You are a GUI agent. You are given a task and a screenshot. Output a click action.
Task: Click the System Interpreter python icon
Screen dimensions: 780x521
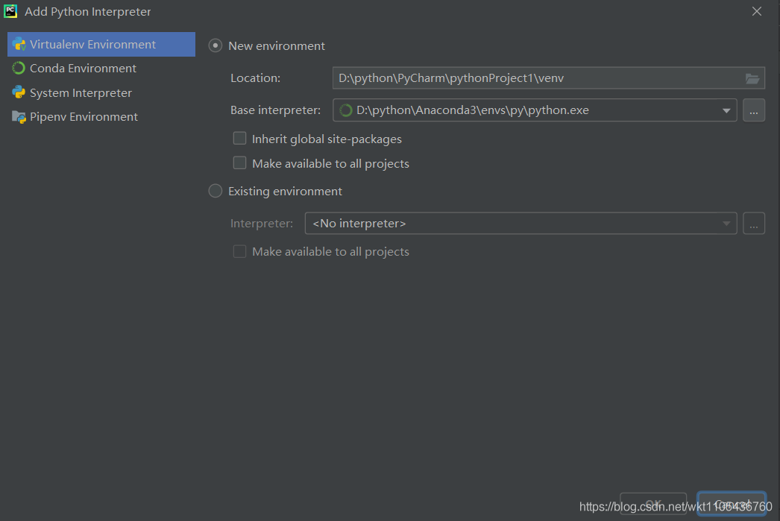[19, 92]
